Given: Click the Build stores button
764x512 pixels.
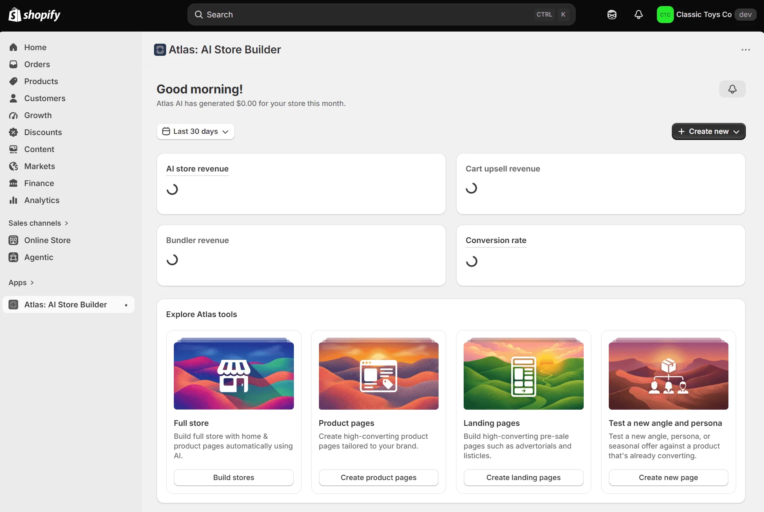Looking at the screenshot, I should point(234,478).
